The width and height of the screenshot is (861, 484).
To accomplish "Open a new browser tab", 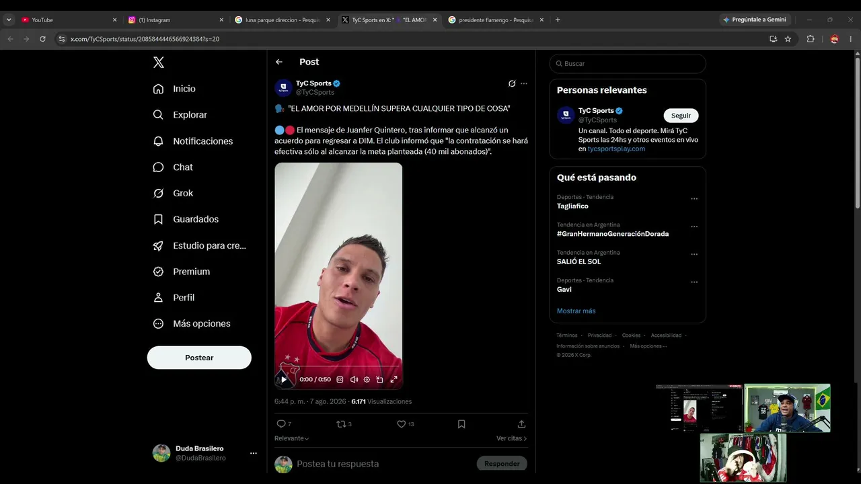I will tap(558, 20).
